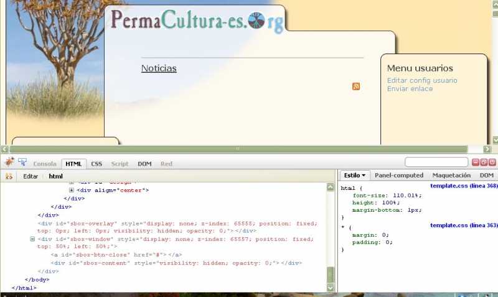The width and height of the screenshot is (498, 297).
Task: Click the page horizontal scrollbar right arrow
Action: [x=487, y=149]
